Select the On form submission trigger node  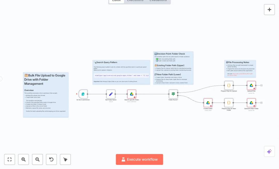83,94
